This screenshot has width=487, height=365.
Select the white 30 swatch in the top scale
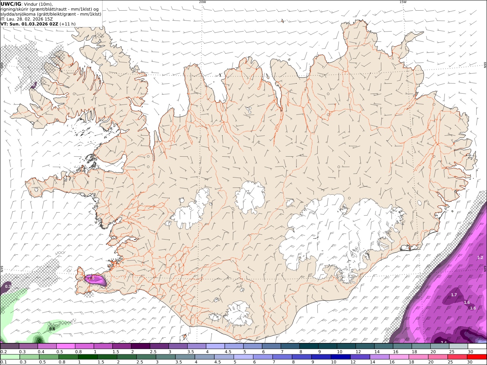pos(477,346)
